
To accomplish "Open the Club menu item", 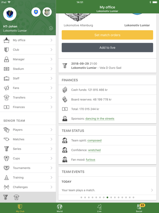I will pos(28,50).
